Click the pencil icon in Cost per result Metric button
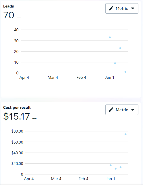143x185 pixels. click(x=111, y=110)
